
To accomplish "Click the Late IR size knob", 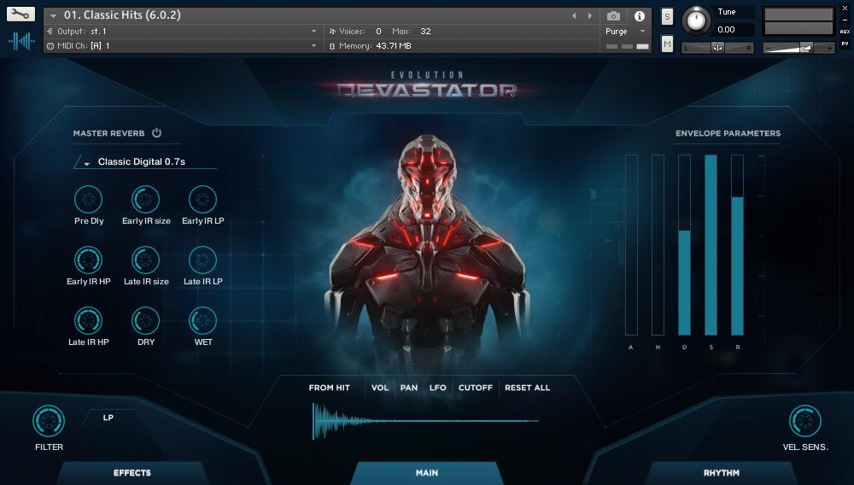I will [x=145, y=260].
